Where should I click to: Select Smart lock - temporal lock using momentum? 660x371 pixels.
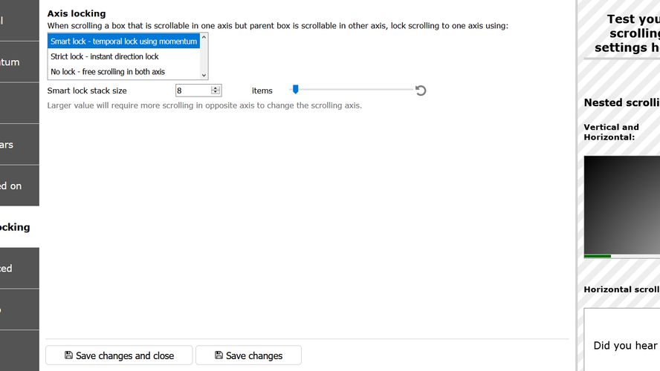pos(123,42)
